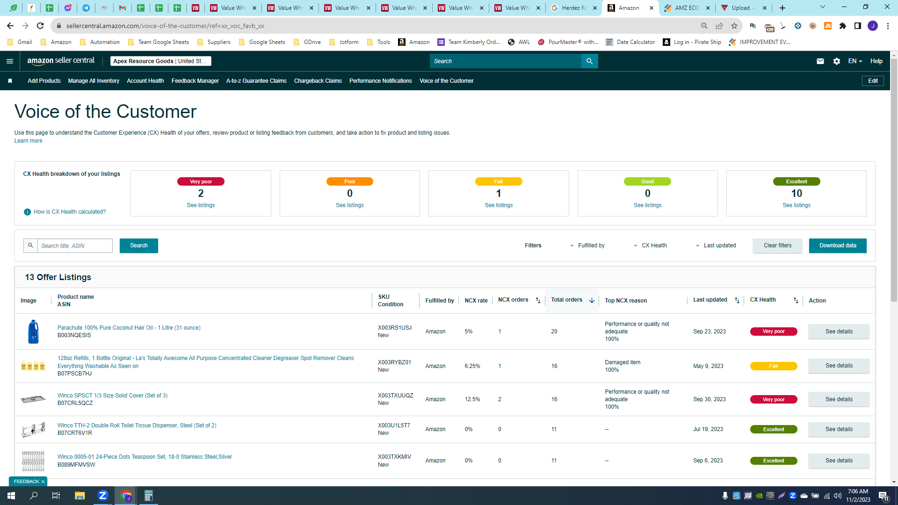The height and width of the screenshot is (505, 898).
Task: Click the Parachute coconut oil product thumbnail
Action: coord(33,332)
